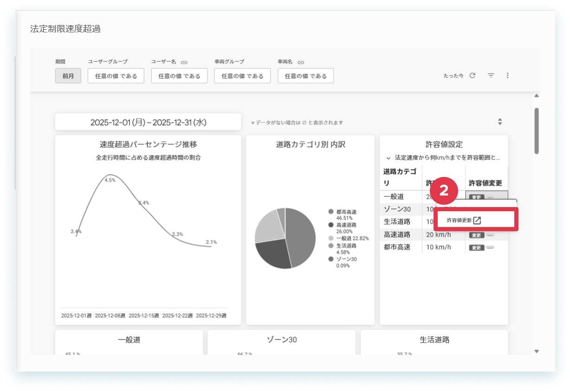
Task: Click the 都市高速 table row label
Action: 397,247
